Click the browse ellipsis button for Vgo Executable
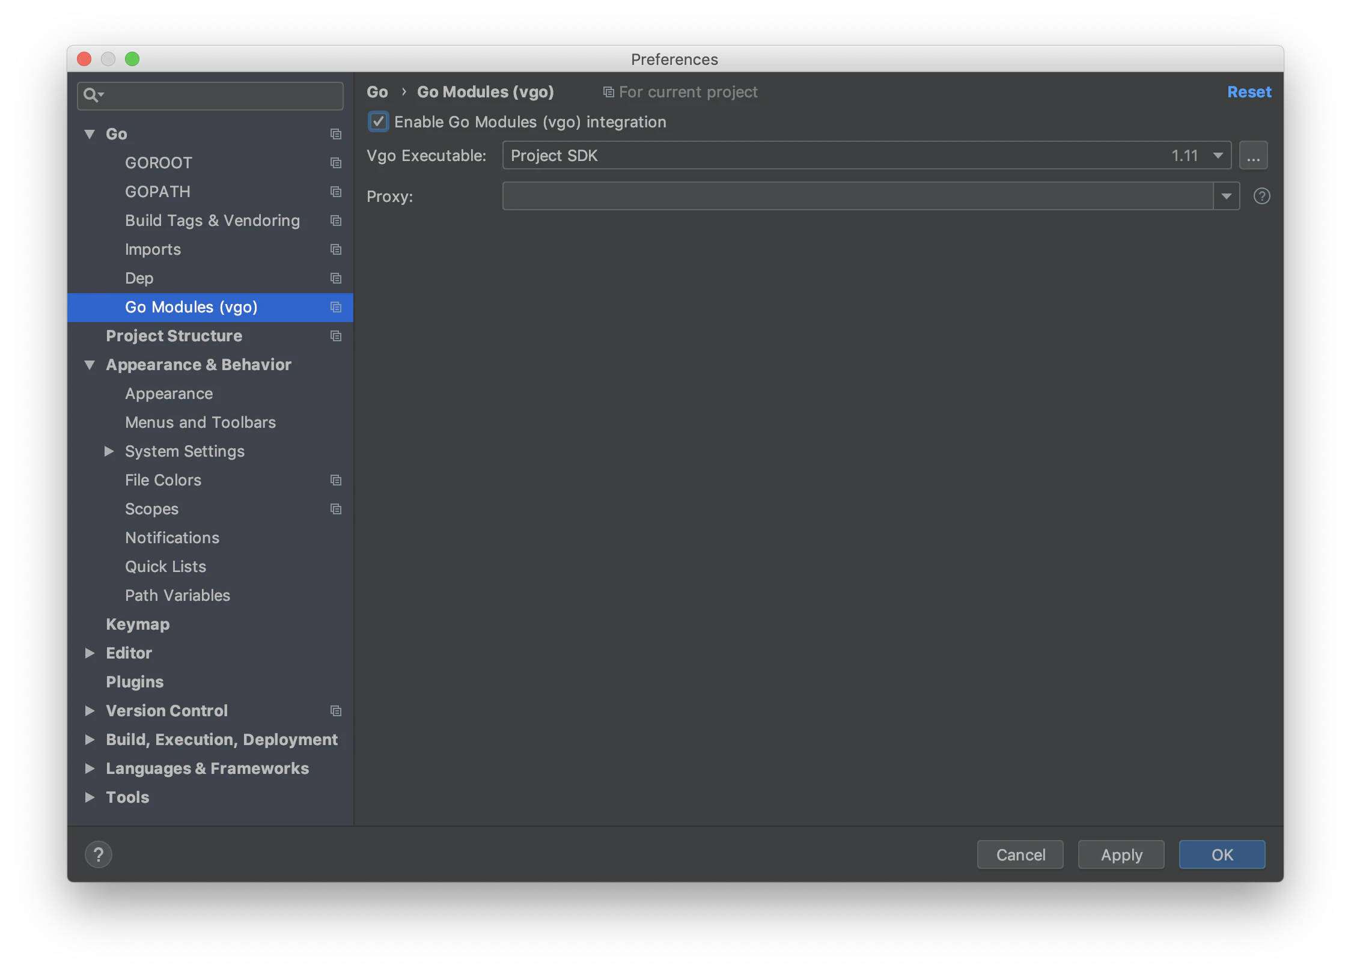Screen dimensions: 1351x971 click(1253, 156)
